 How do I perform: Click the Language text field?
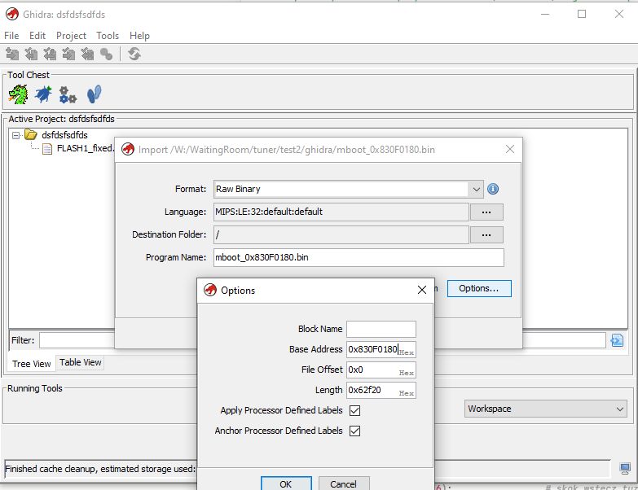tap(341, 212)
